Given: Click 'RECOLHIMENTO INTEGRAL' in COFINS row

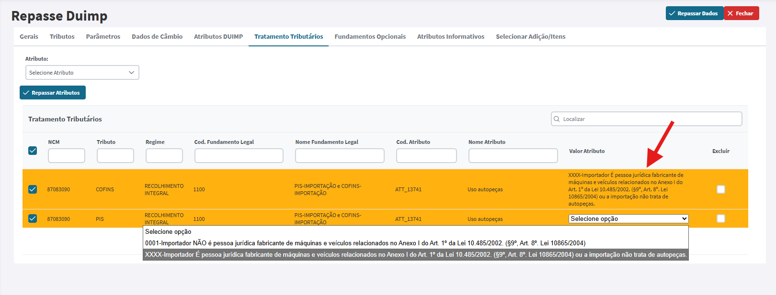Looking at the screenshot, I should [x=164, y=189].
